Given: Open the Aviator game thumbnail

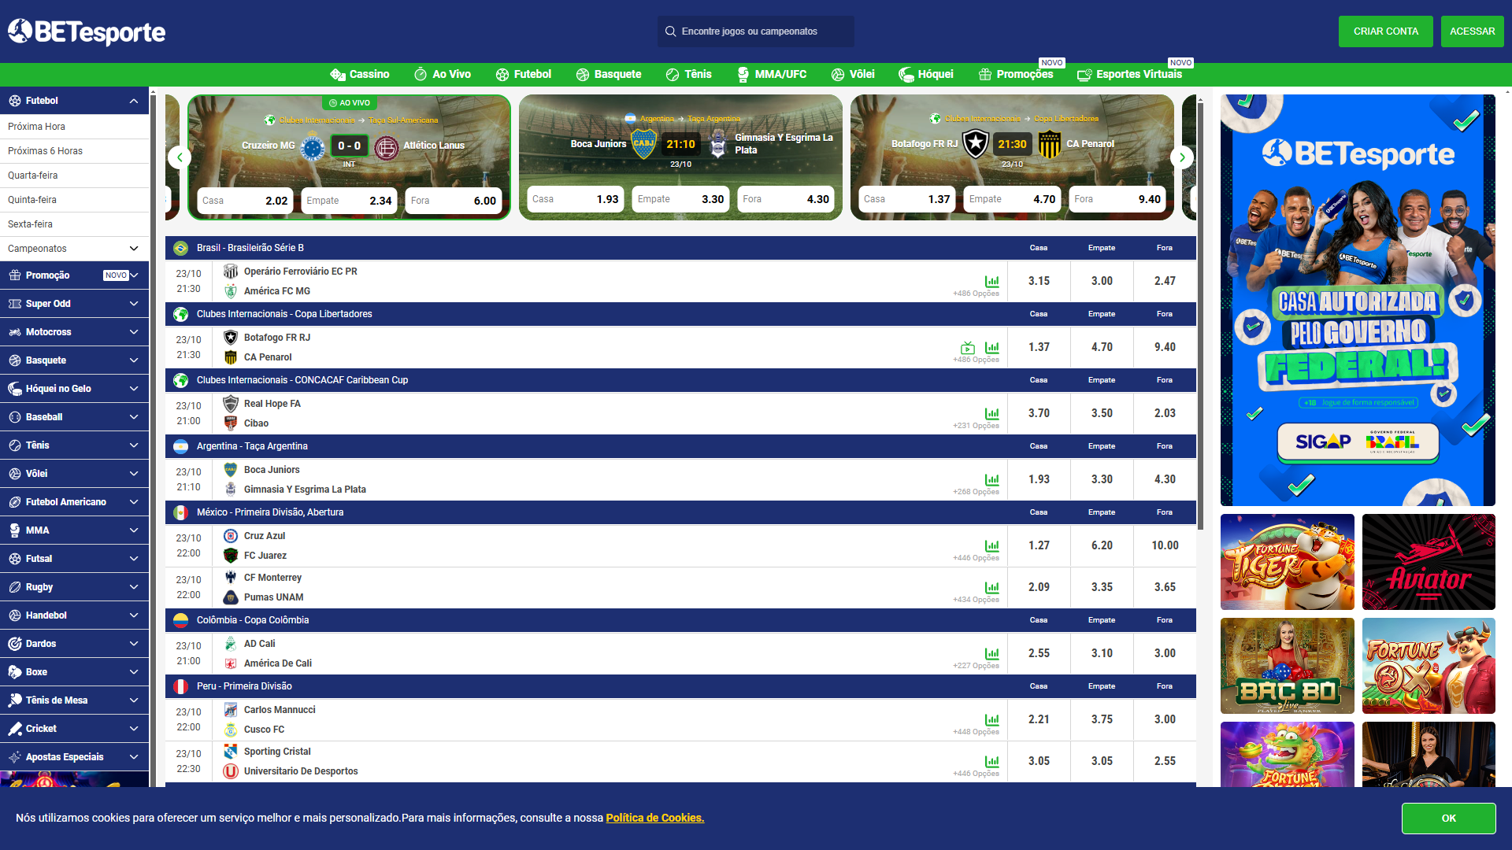Looking at the screenshot, I should [x=1429, y=562].
